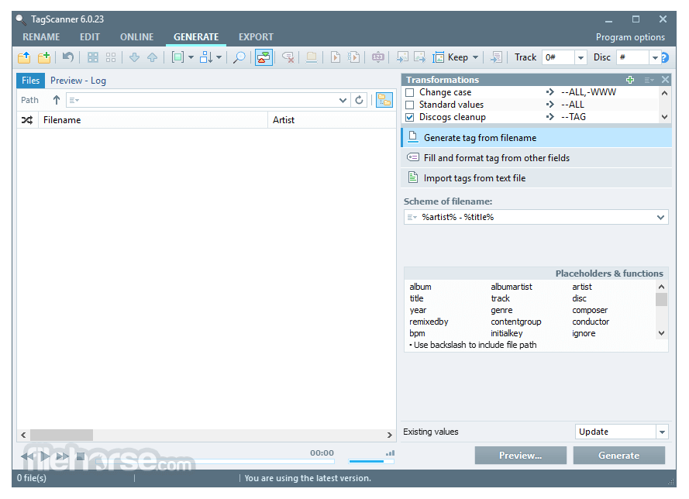Click the Preview... button
The image size is (689, 499).
(x=520, y=456)
